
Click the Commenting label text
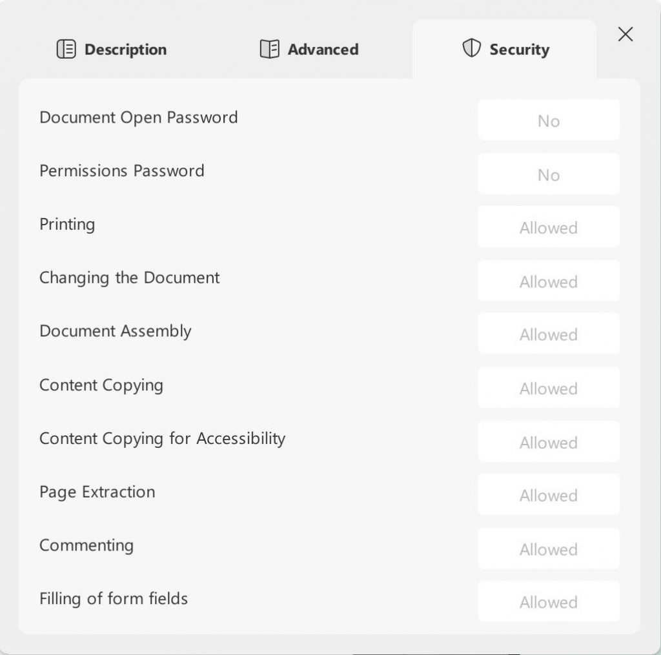[86, 545]
